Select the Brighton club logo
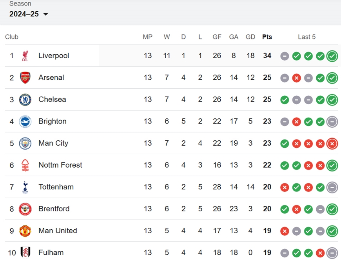The height and width of the screenshot is (259, 341). tap(25, 121)
